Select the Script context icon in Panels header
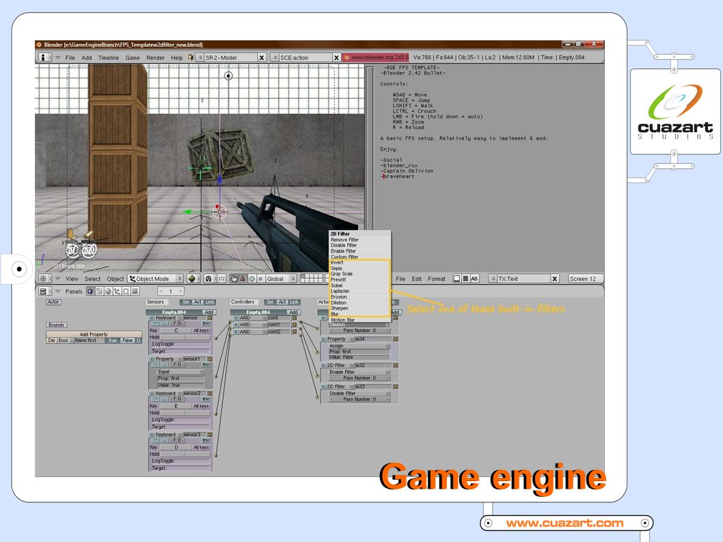Image resolution: width=723 pixels, height=542 pixels. coord(99,291)
